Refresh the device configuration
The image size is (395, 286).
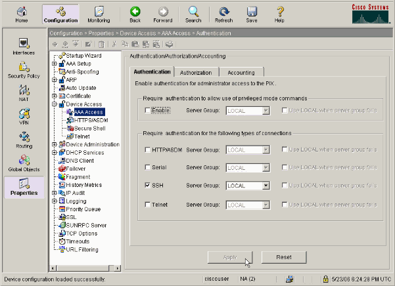click(223, 14)
